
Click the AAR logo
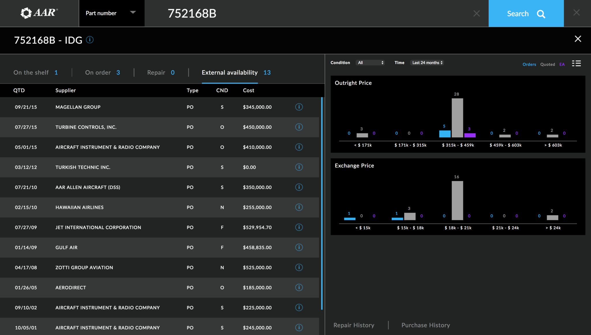point(39,13)
